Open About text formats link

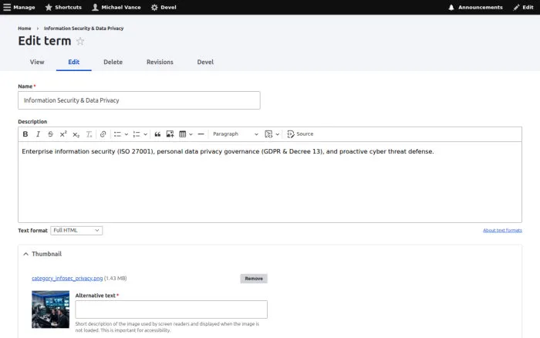(x=502, y=230)
